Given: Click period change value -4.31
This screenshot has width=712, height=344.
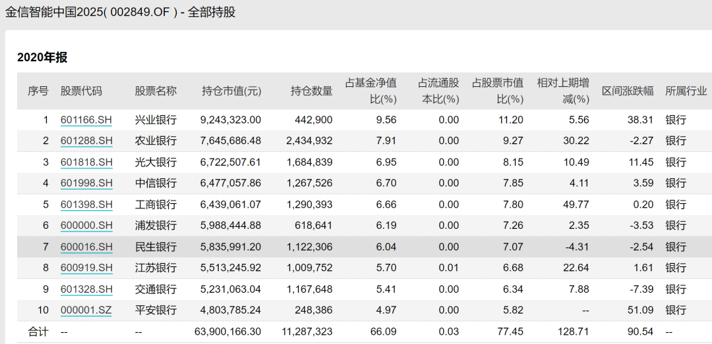Looking at the screenshot, I should (x=578, y=247).
